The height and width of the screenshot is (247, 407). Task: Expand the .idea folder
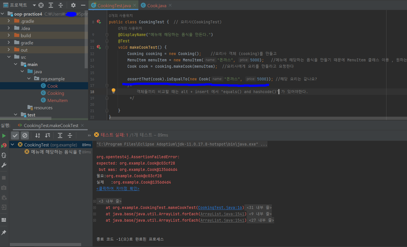point(9,28)
